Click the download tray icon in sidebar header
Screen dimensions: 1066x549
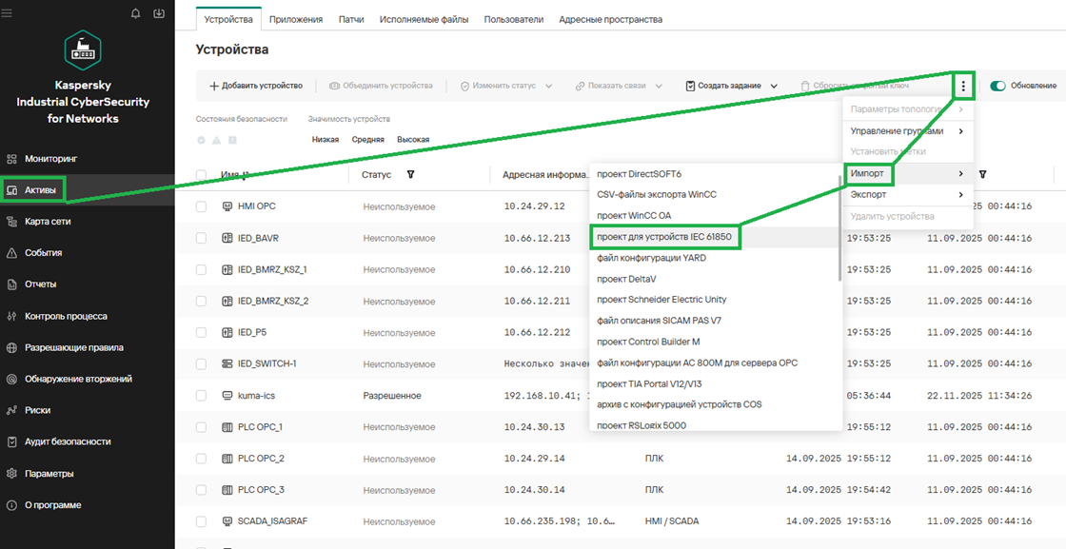[159, 13]
